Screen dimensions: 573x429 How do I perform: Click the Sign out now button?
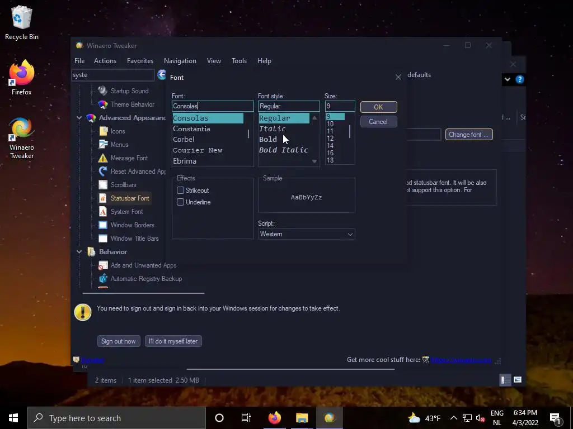119,341
